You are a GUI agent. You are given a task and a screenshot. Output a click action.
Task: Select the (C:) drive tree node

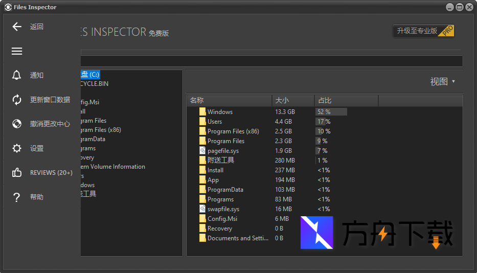tap(90, 75)
